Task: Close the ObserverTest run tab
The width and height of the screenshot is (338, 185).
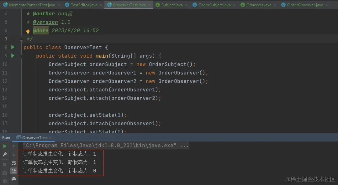Action: [x=50, y=137]
